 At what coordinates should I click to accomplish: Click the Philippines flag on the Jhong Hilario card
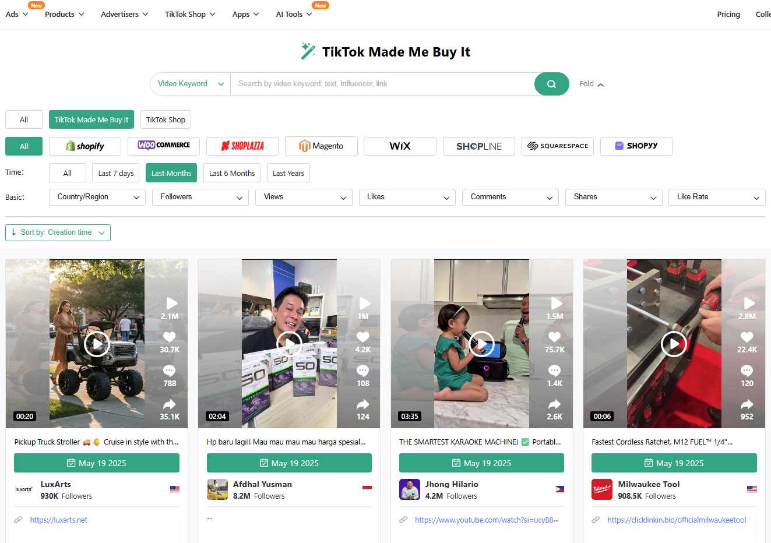pos(559,489)
